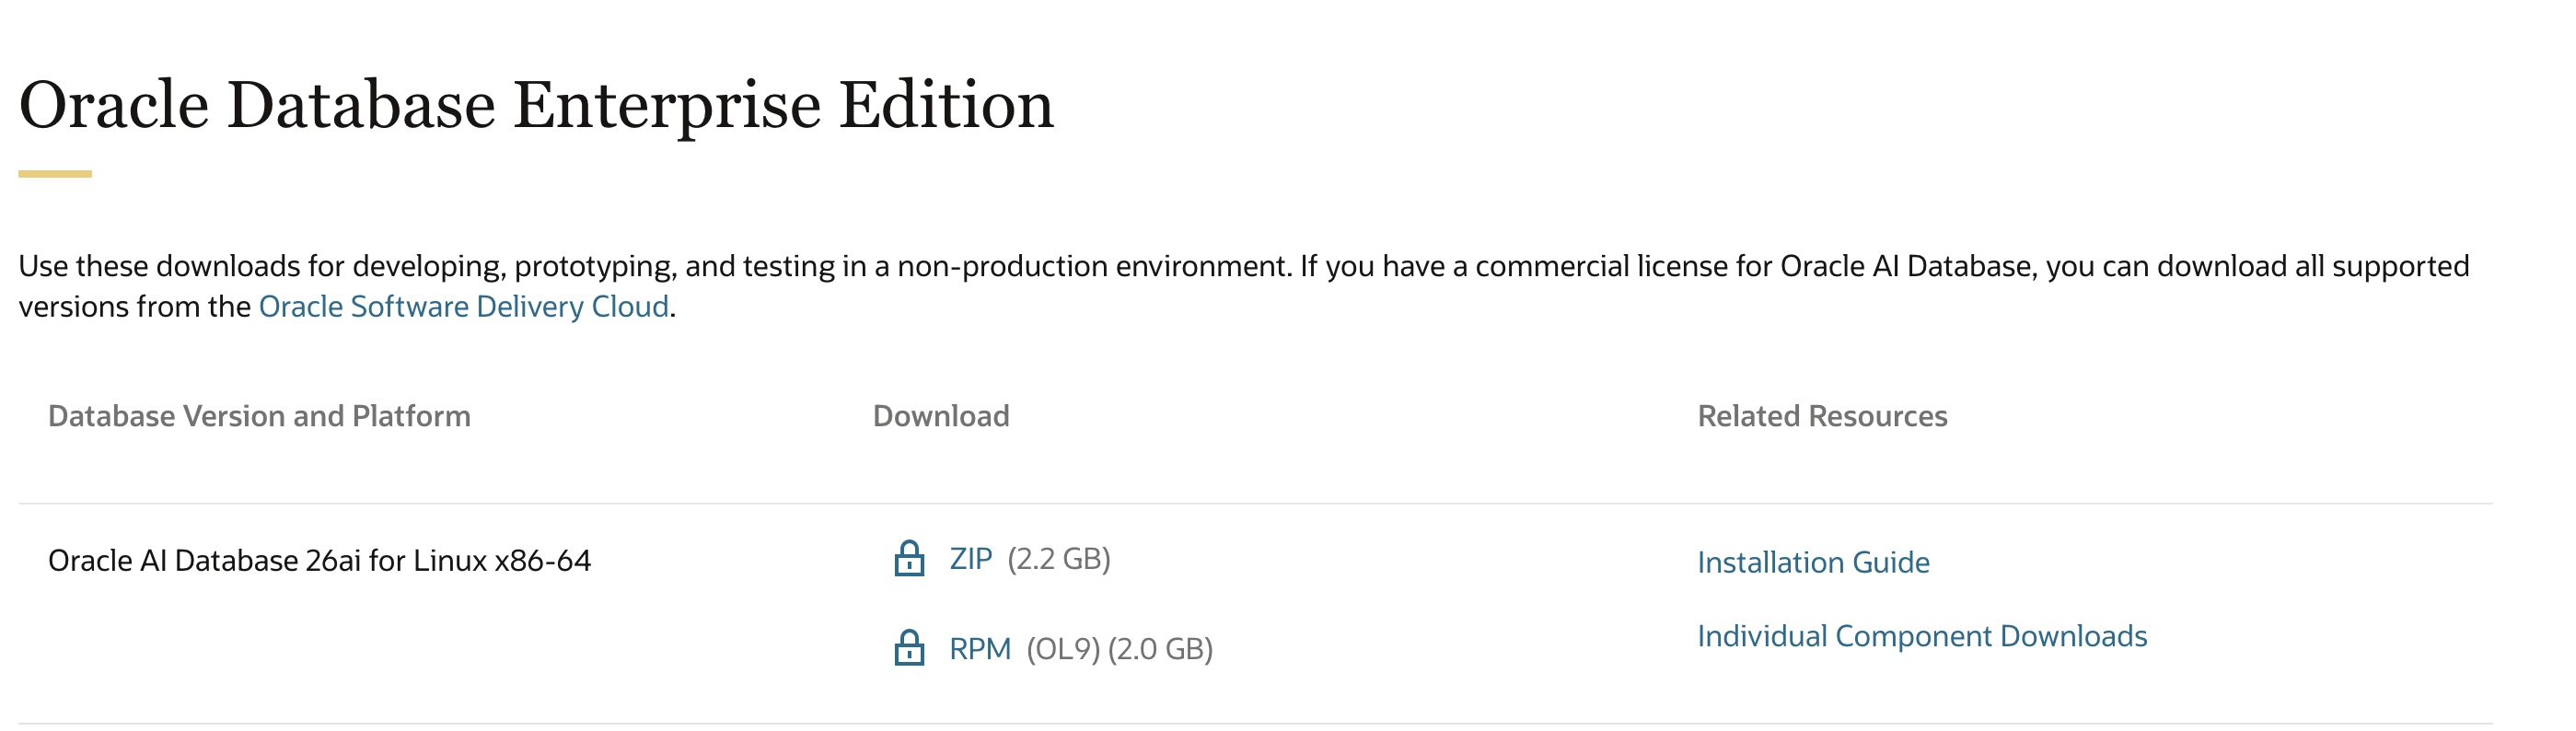Click the lock icon beside the RPM download

[908, 648]
